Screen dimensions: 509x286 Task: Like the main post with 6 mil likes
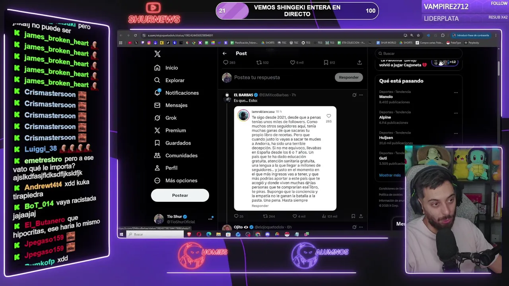[297, 62]
